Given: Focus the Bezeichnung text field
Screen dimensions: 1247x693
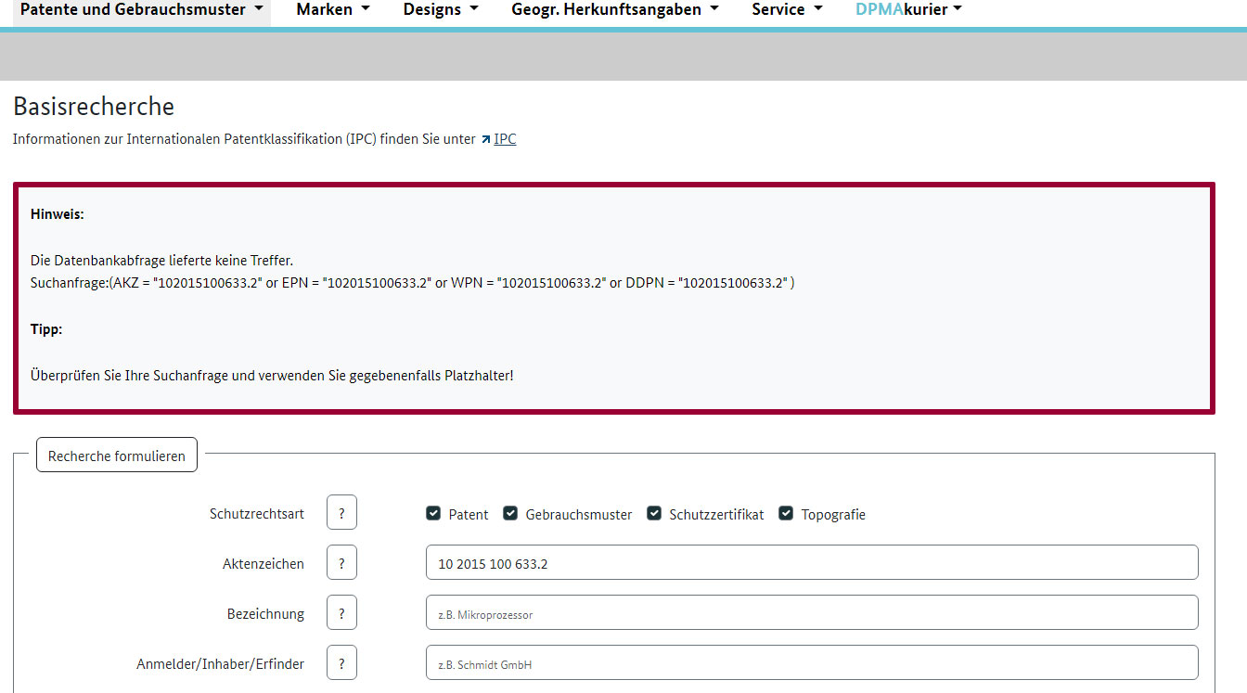Looking at the screenshot, I should (x=811, y=613).
